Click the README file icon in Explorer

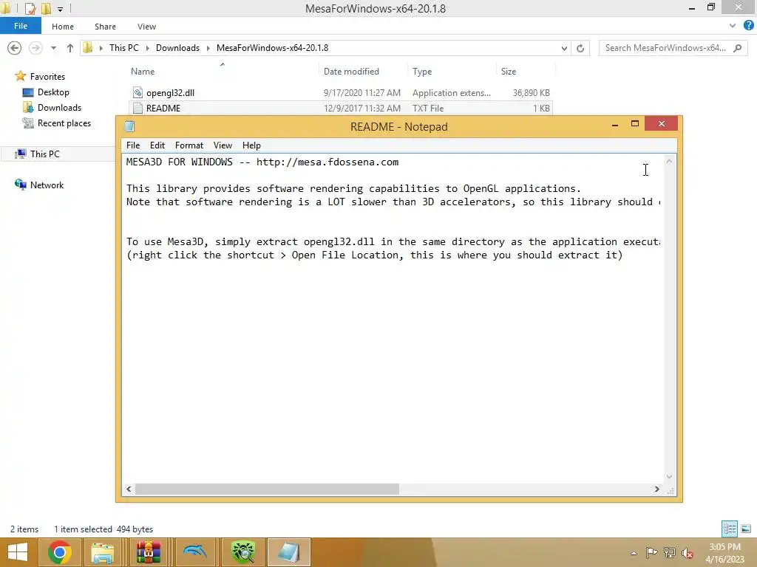point(138,108)
